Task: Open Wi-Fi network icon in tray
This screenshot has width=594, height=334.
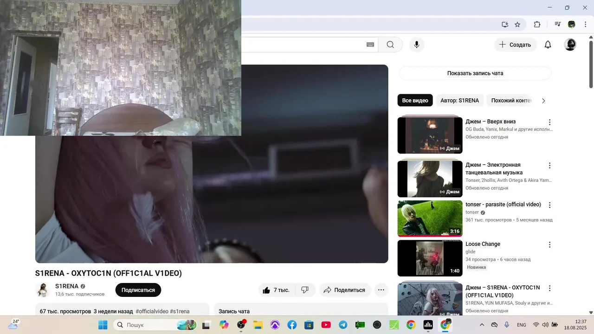Action: (536, 325)
